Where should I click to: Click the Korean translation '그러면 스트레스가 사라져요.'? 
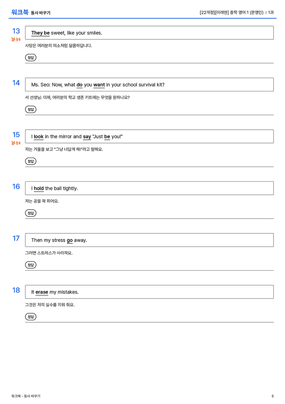[x=49, y=253]
